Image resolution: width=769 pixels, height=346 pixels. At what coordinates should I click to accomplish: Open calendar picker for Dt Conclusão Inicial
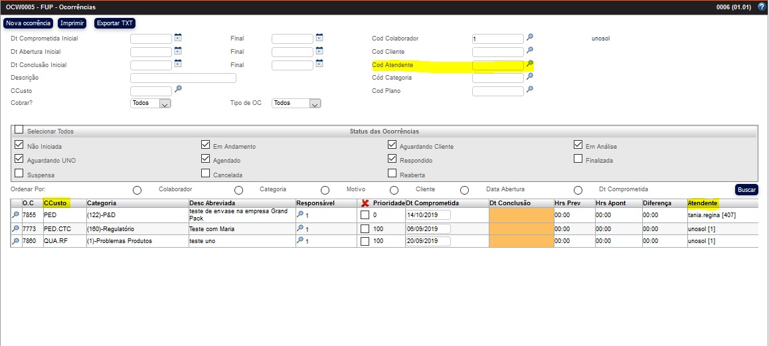(178, 64)
